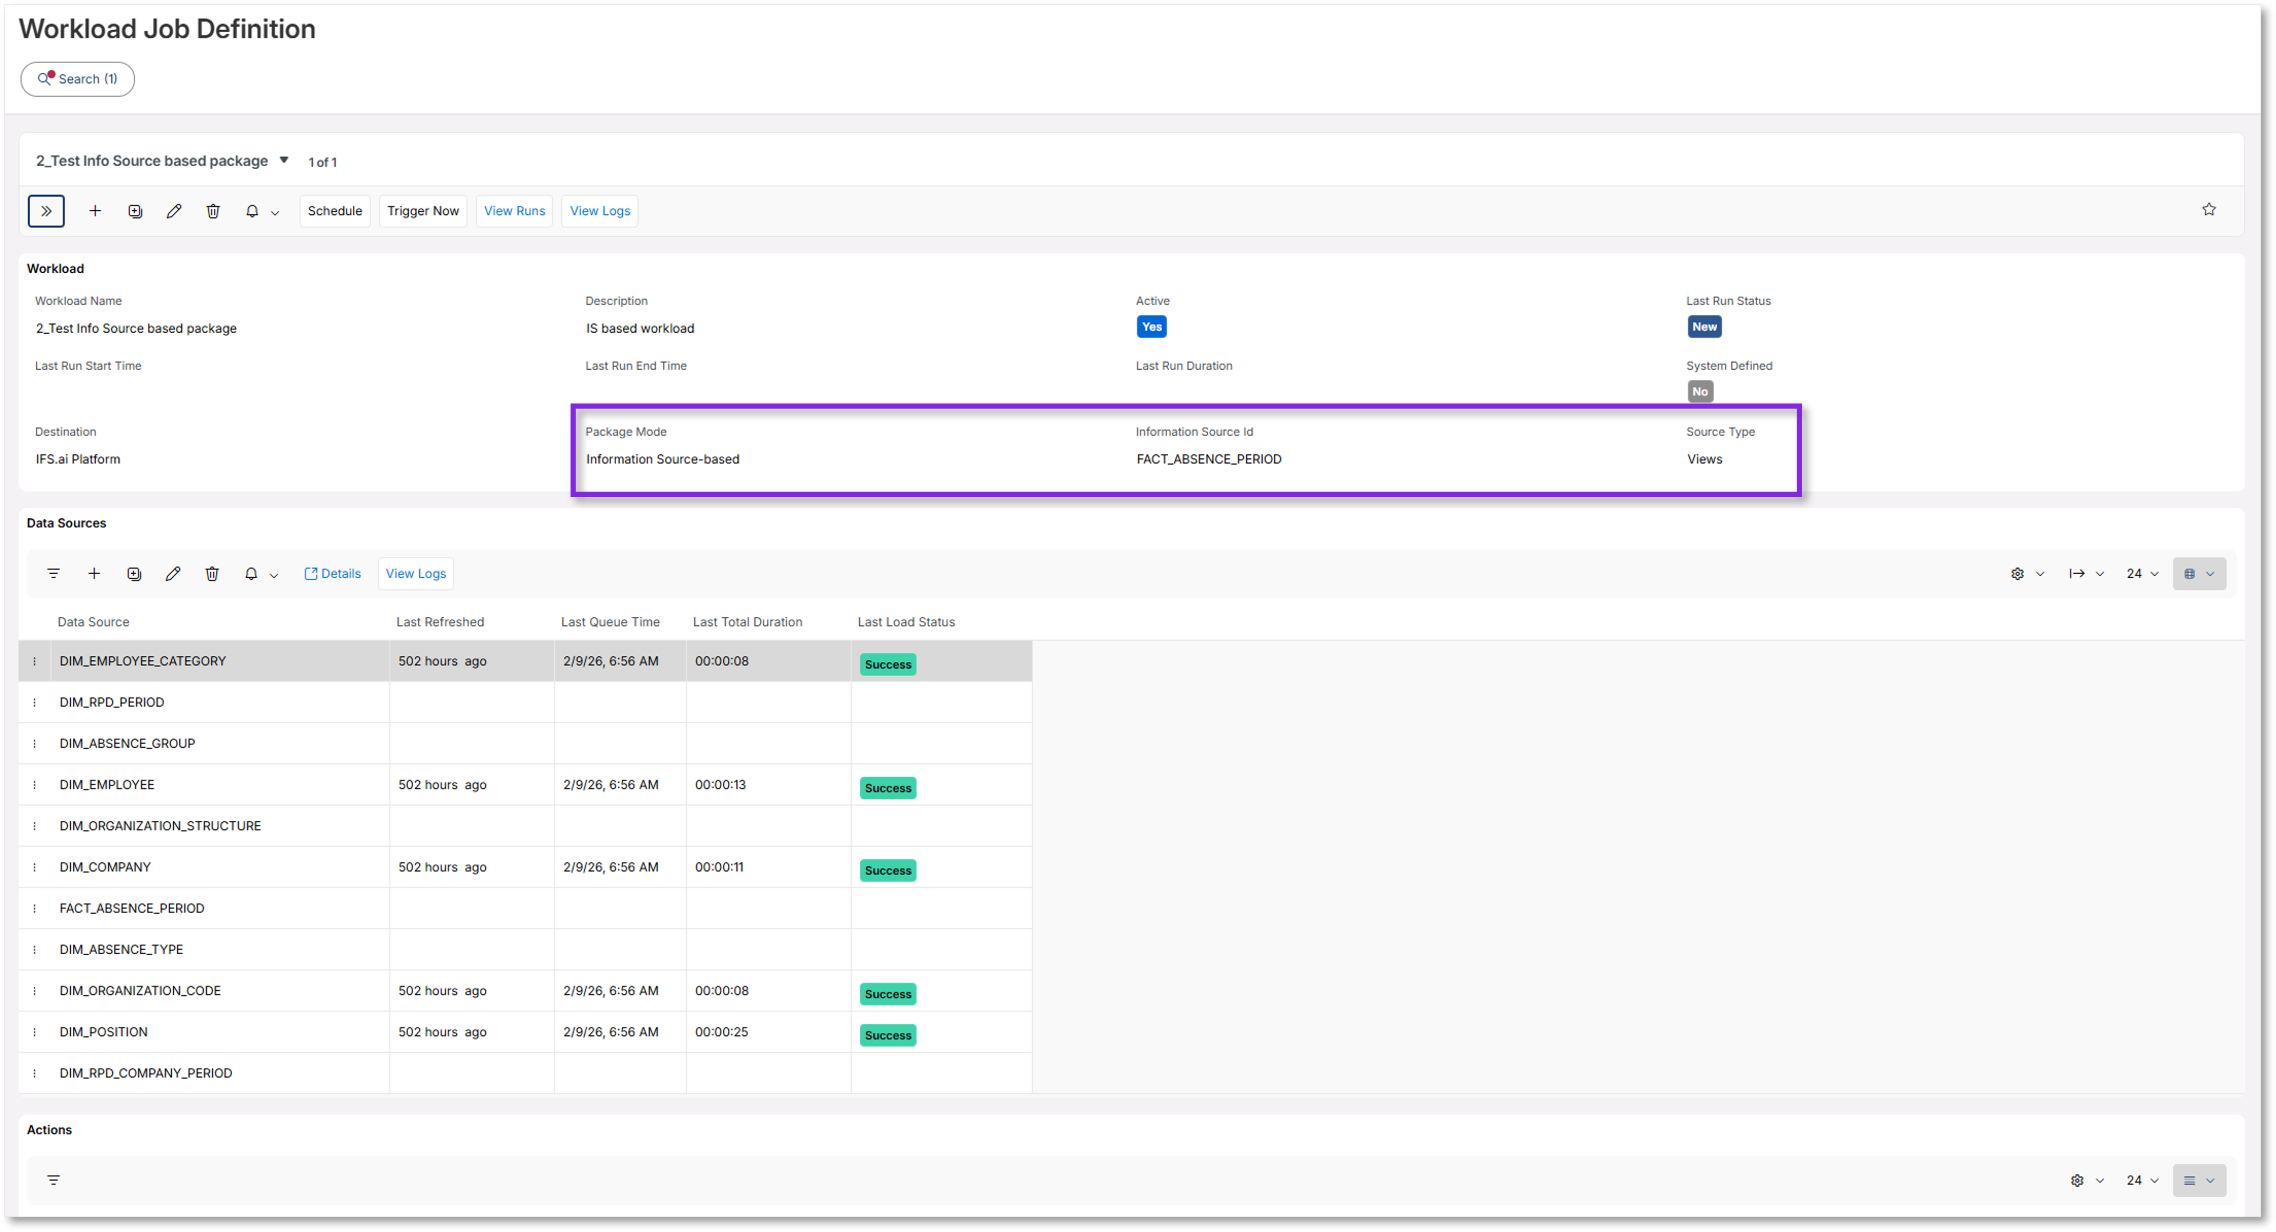Open row menu for DIM_ABSENCE_TYPE

point(34,949)
